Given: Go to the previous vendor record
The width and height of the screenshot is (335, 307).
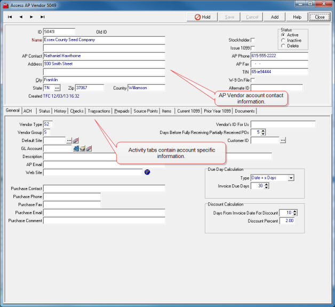Looking at the screenshot, I should coord(21,17).
